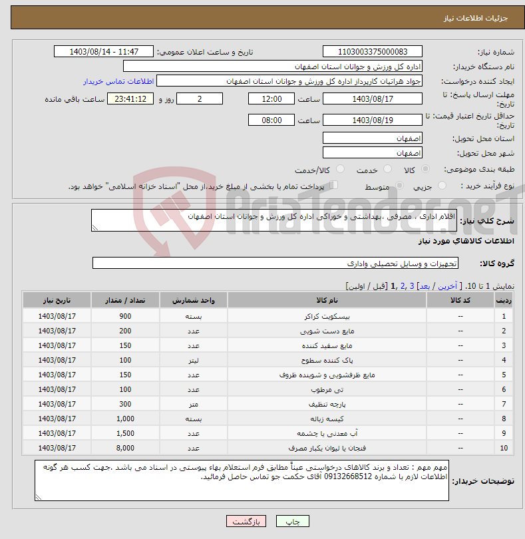Toggle the اسناد خزانه اسلامی payment checkbox
The image size is (525, 539).
click(333, 185)
